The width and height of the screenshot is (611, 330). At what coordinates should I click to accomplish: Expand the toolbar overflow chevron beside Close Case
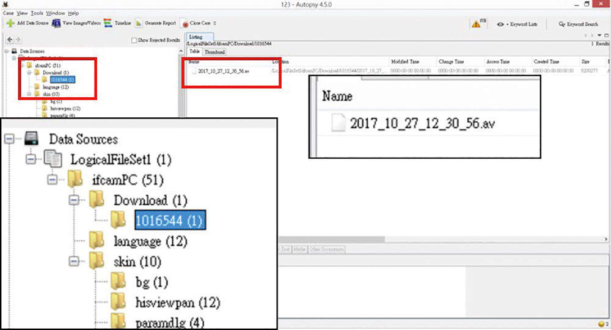click(x=214, y=23)
